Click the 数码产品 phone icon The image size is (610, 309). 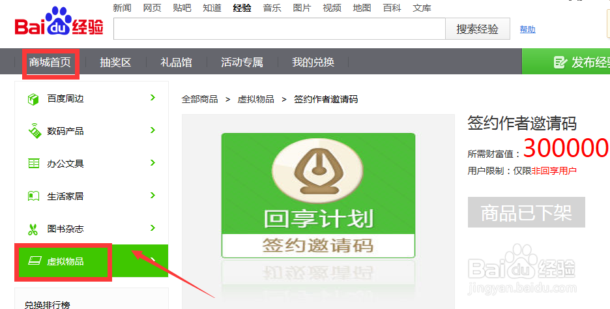[x=35, y=131]
